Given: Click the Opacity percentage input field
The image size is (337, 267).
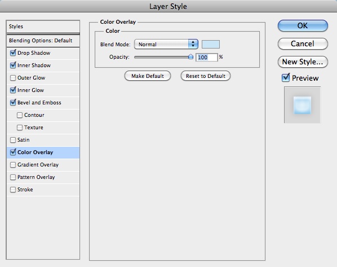Looking at the screenshot, I should (x=207, y=57).
